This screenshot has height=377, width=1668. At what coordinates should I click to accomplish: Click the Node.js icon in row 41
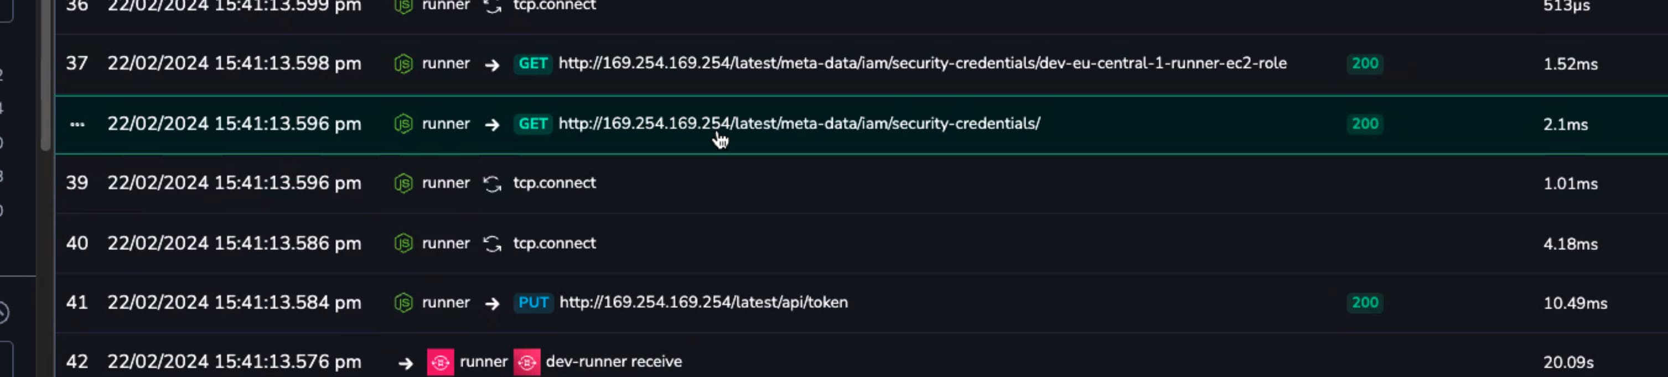tap(403, 302)
